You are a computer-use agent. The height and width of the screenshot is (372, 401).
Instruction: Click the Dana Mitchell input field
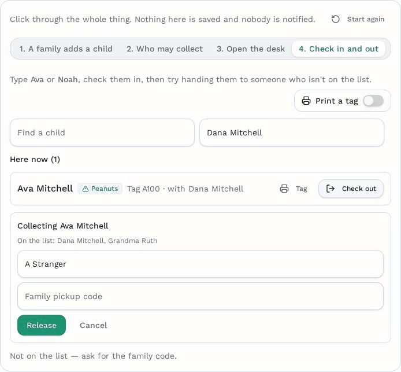click(292, 132)
